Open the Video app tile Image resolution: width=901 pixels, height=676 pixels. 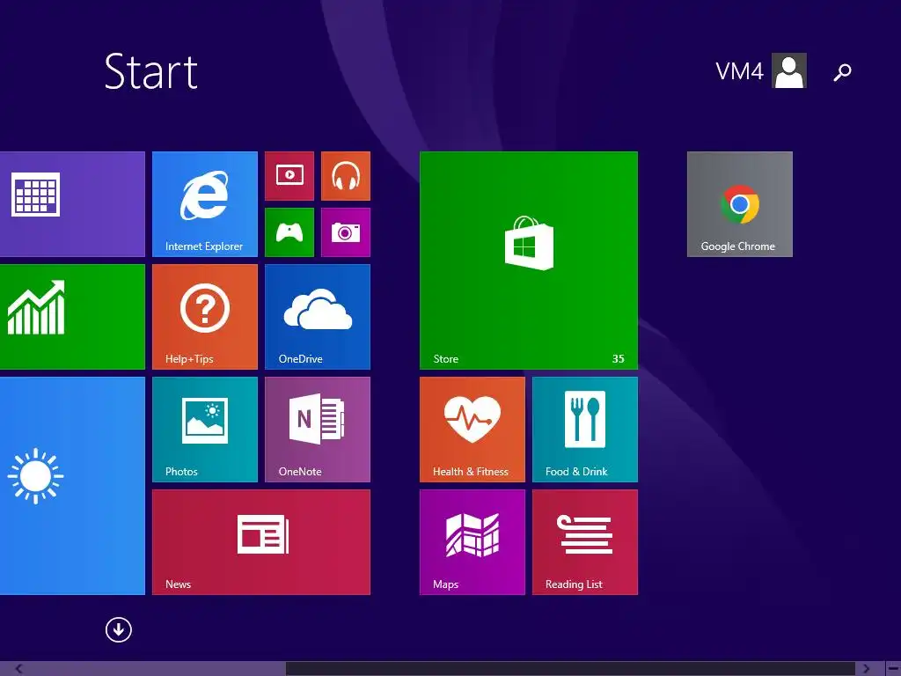click(289, 176)
